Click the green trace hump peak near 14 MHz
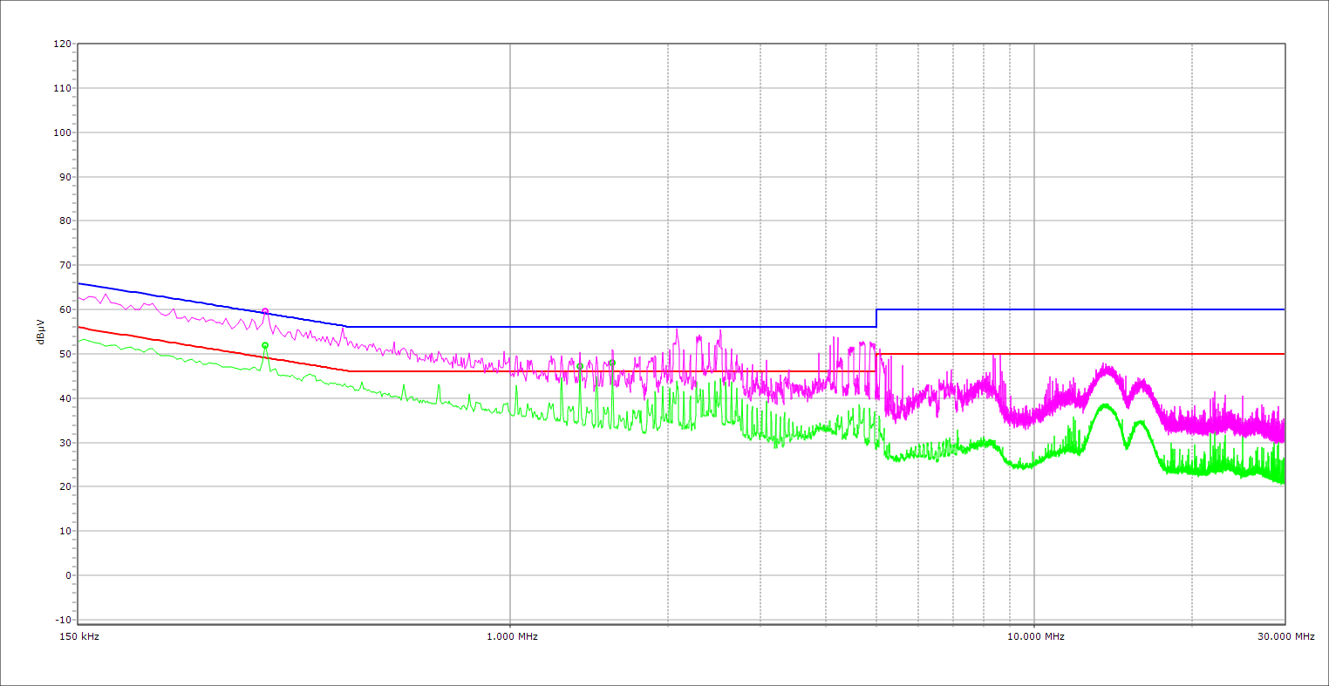This screenshot has width=1329, height=686. pyautogui.click(x=1105, y=404)
